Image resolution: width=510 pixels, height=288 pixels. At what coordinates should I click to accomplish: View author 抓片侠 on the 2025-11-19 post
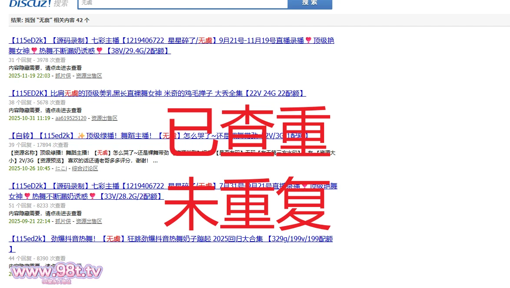pyautogui.click(x=63, y=76)
